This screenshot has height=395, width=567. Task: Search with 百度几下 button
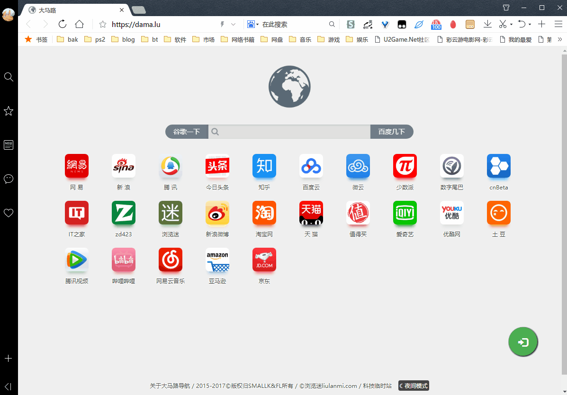pos(392,132)
